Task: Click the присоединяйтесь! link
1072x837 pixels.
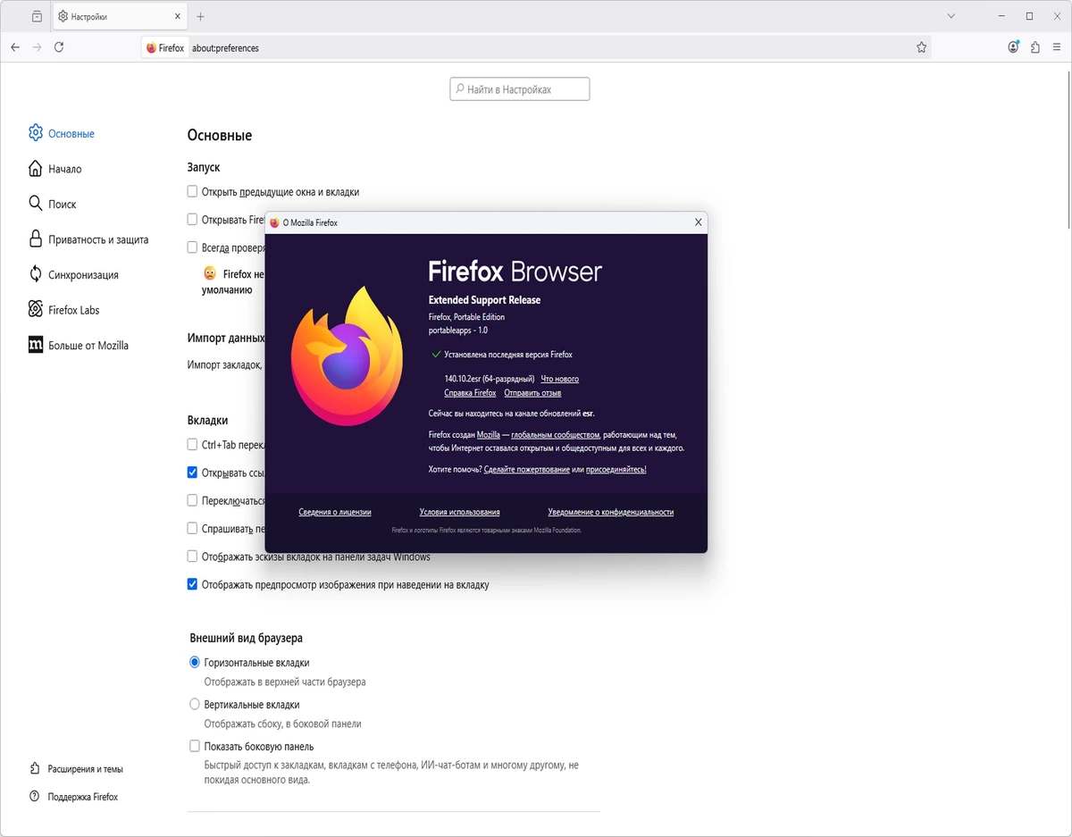Action: point(616,469)
